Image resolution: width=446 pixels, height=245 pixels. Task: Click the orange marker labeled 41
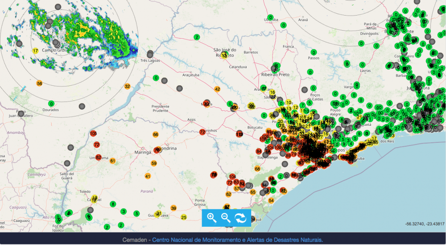pos(147,176)
